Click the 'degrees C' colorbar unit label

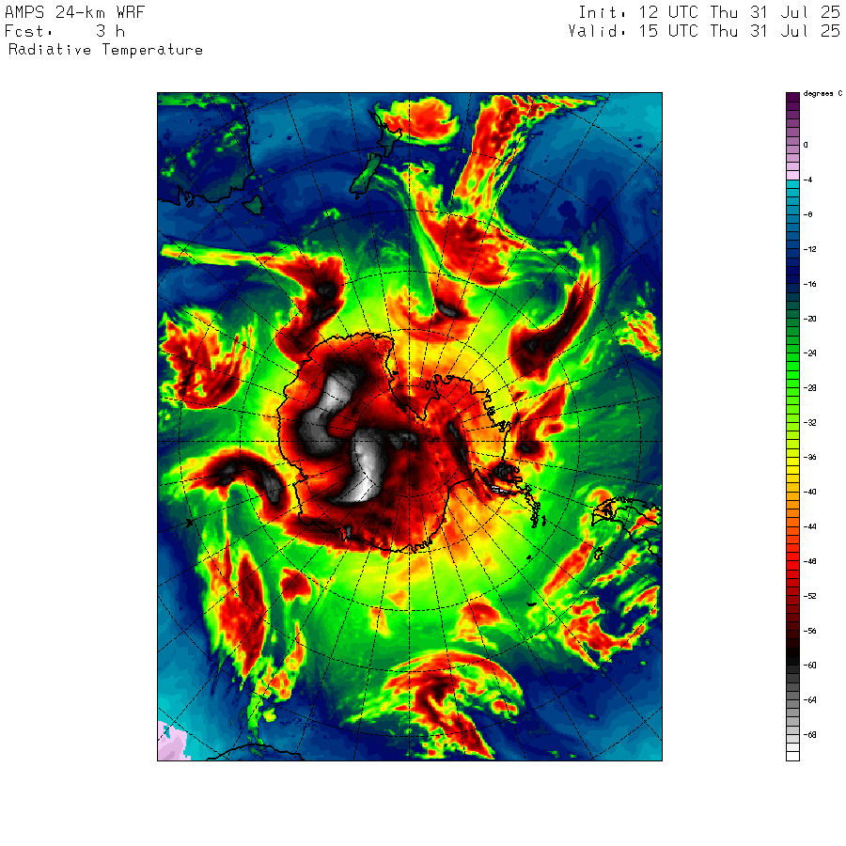coord(822,94)
